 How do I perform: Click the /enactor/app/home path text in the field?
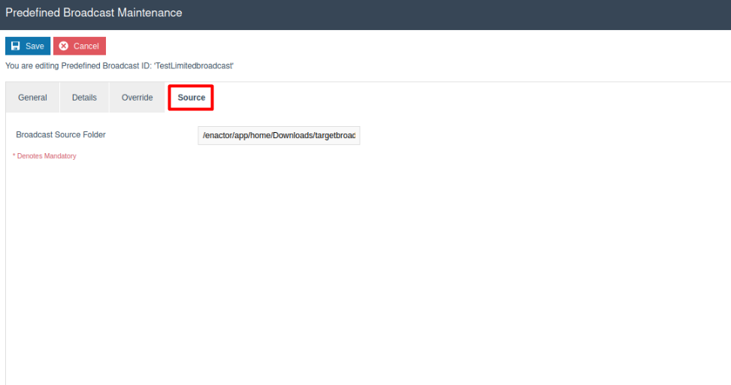click(x=248, y=135)
